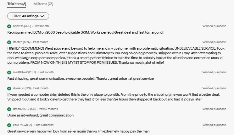View dman0110_7 user profile

[21, 109]
